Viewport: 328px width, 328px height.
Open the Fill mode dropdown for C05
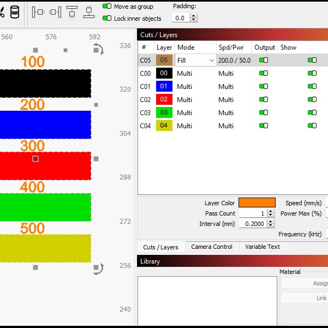[x=195, y=61]
